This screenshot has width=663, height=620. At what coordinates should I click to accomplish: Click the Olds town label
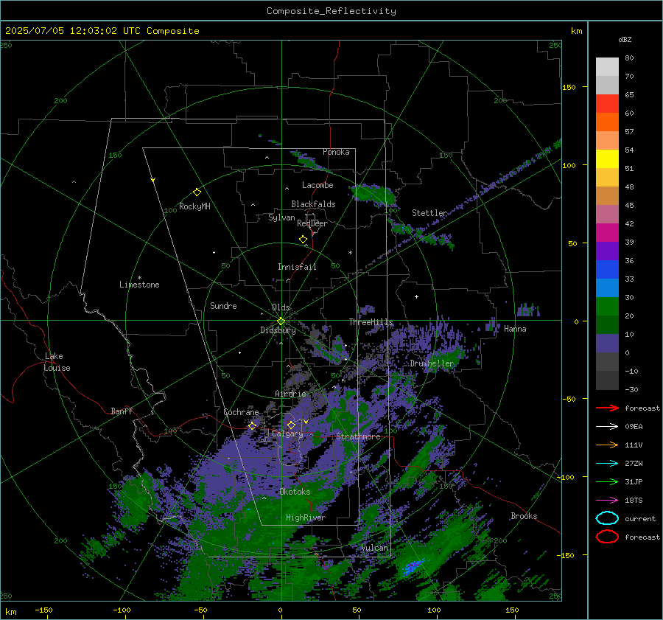(281, 307)
